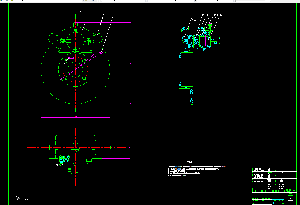Select part leader label 6 in section view

[x=207, y=15]
